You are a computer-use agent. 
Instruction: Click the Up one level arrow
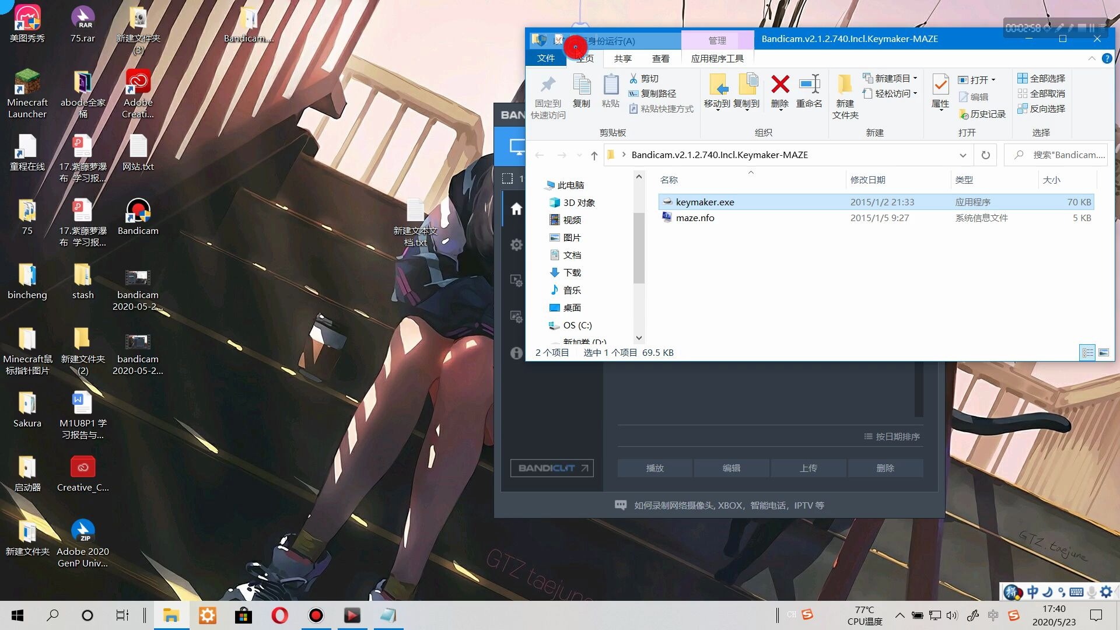pyautogui.click(x=594, y=155)
